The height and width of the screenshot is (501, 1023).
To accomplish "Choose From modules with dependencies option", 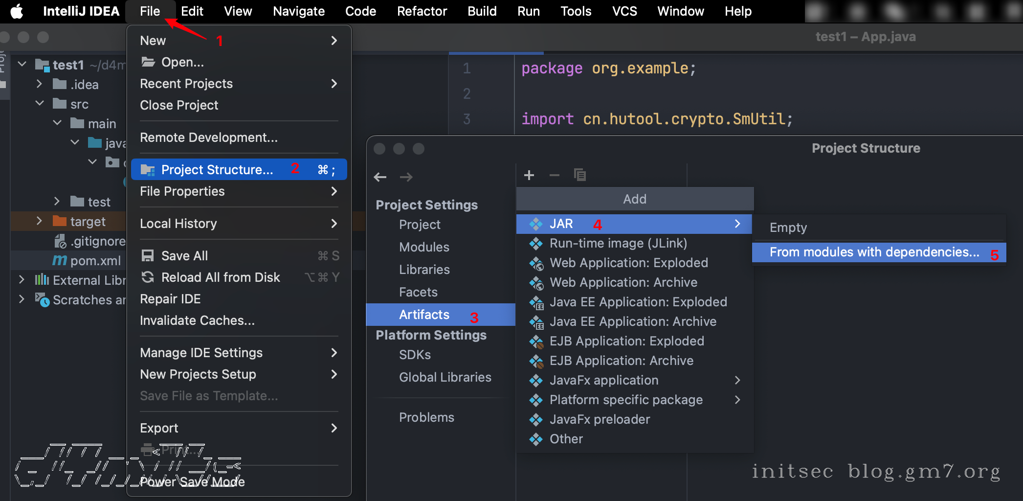I will point(874,252).
